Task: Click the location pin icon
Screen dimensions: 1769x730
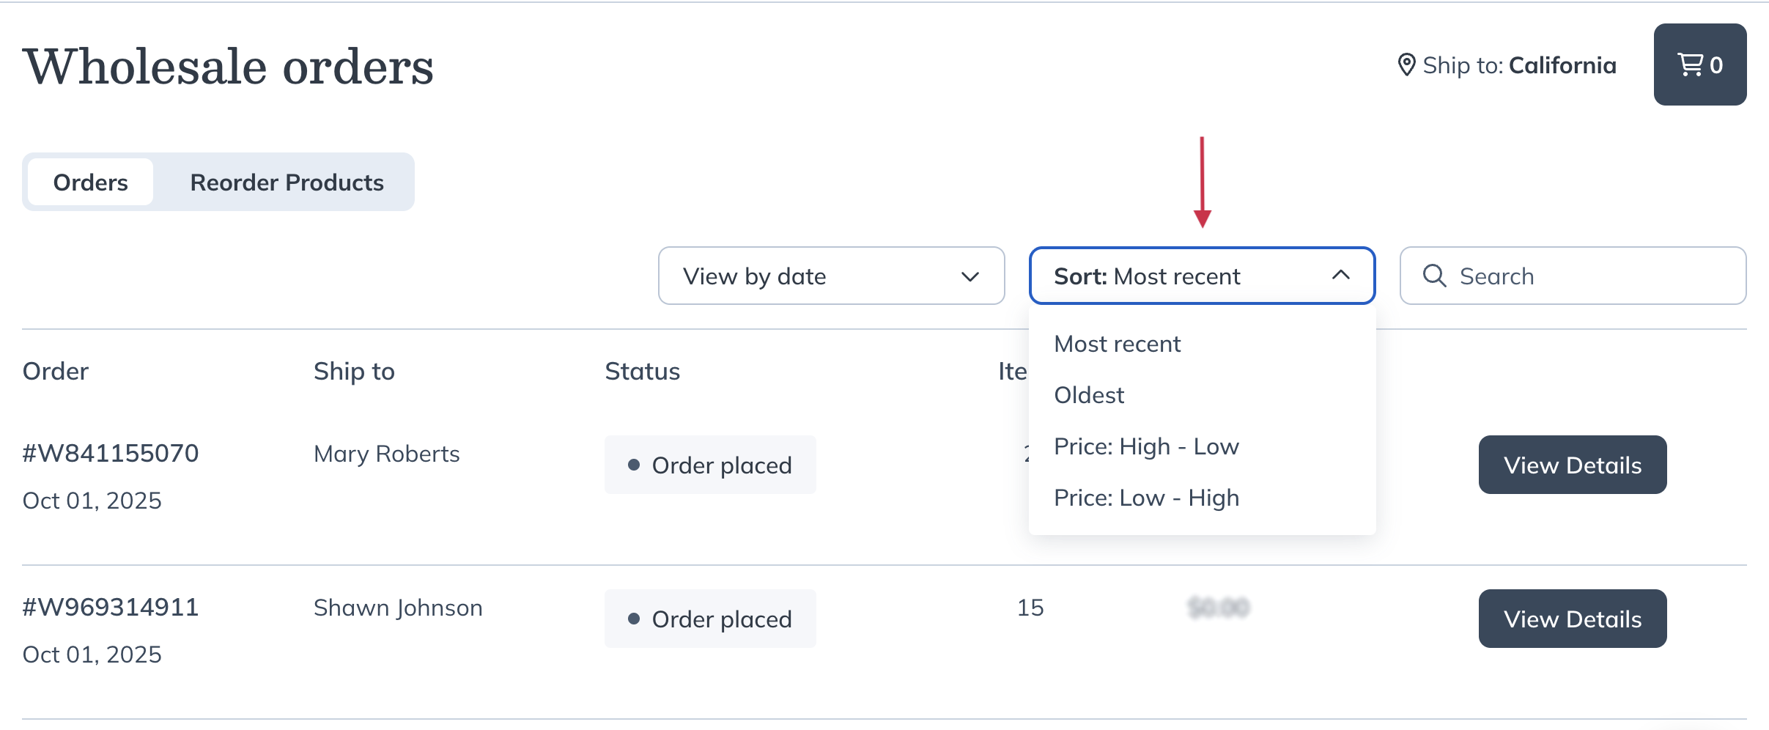Action: point(1406,64)
